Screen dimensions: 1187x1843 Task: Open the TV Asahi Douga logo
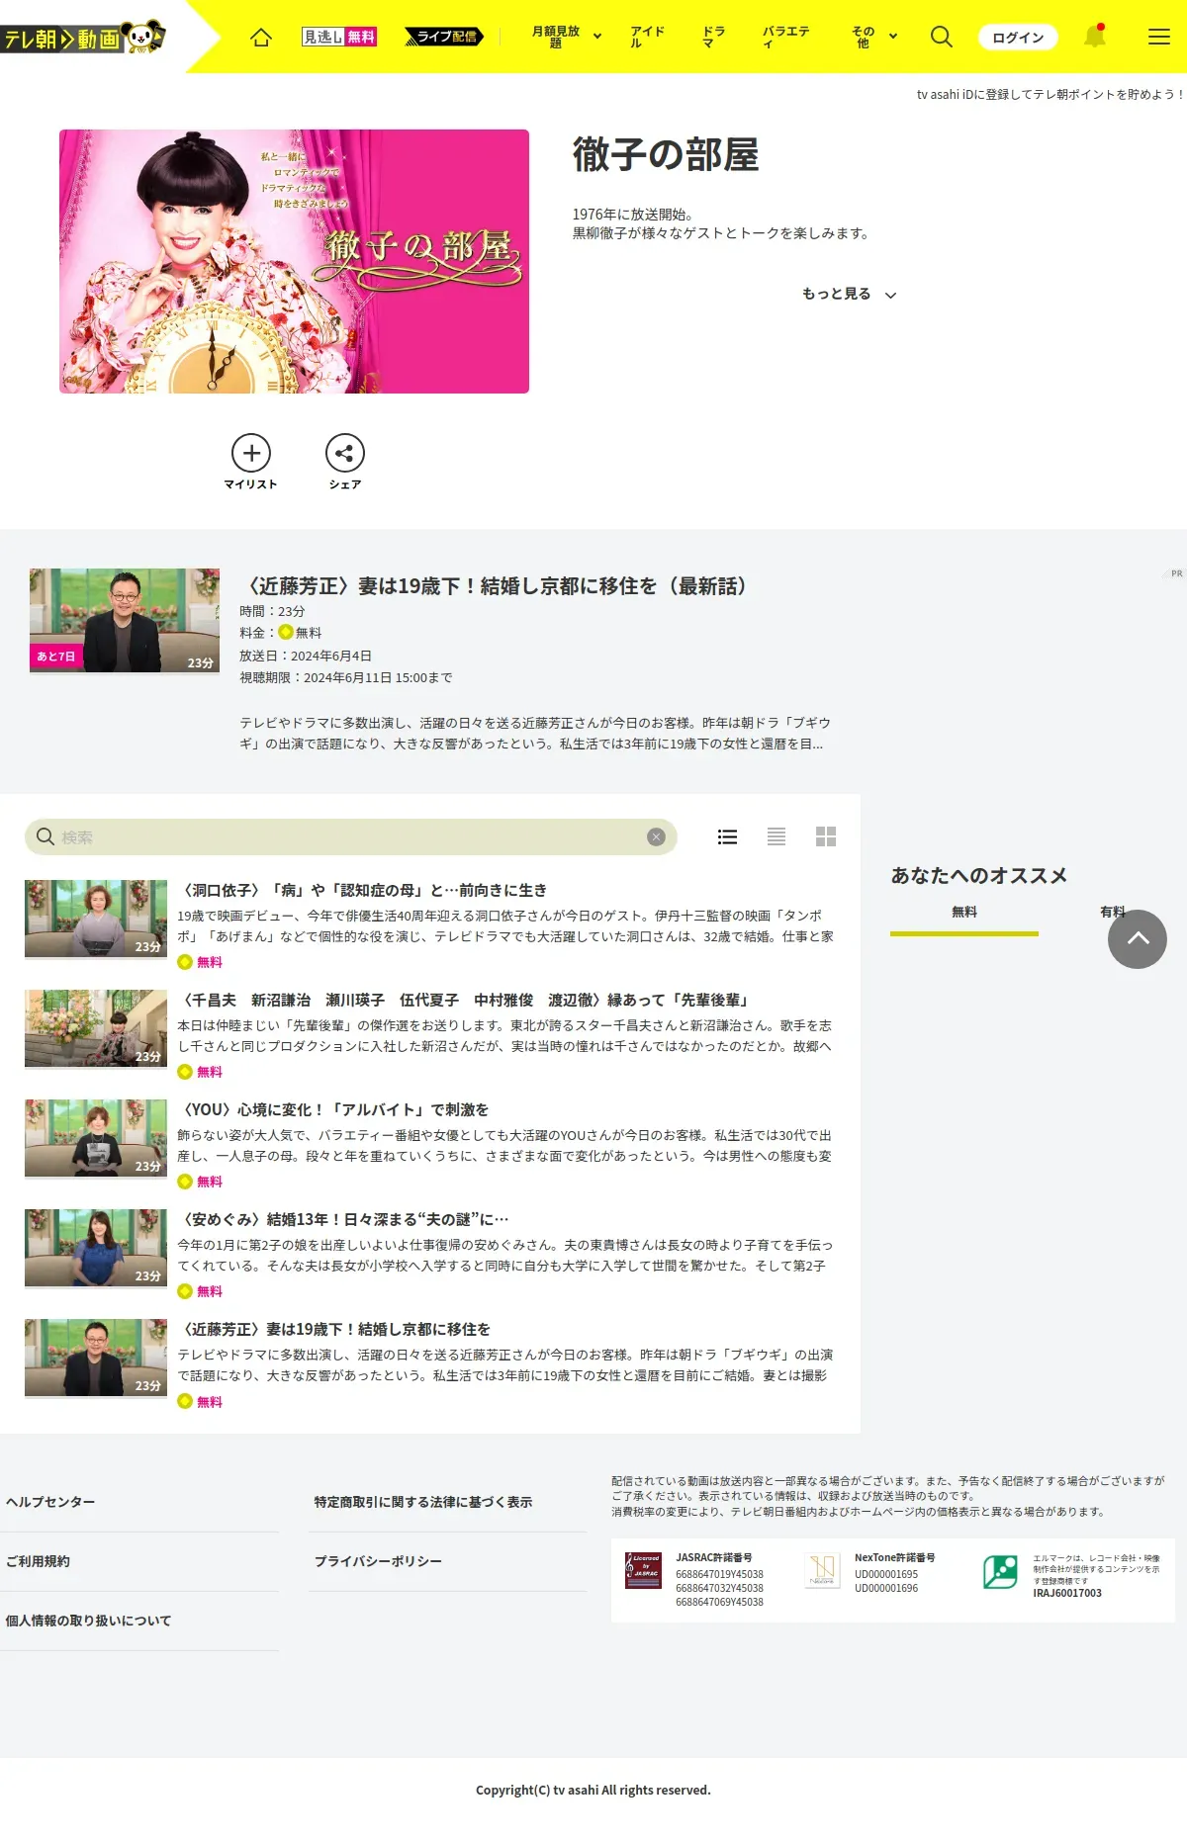[x=83, y=38]
